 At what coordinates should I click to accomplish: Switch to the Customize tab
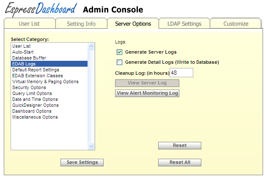click(x=236, y=24)
